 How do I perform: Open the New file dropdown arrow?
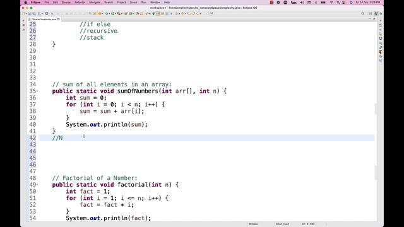tap(26, 13)
